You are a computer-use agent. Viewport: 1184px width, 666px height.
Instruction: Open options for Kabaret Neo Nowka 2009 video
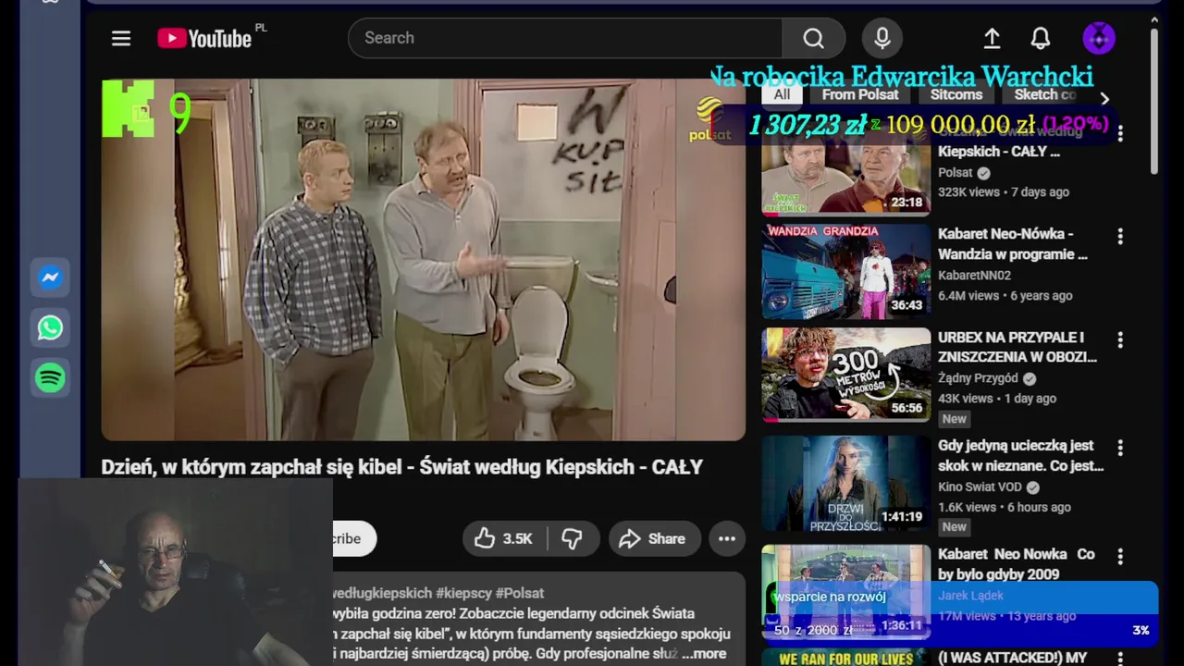1120,557
